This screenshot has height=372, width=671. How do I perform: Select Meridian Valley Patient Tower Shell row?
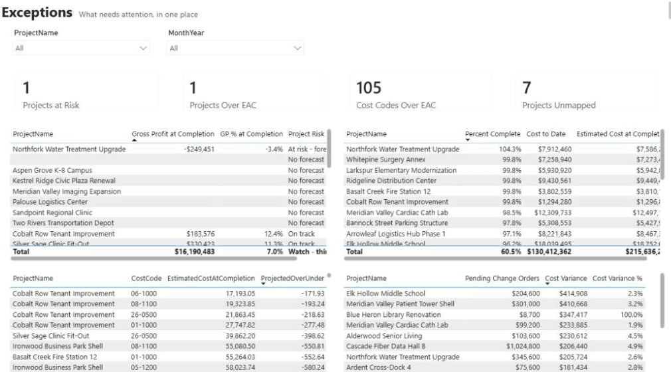(494, 304)
